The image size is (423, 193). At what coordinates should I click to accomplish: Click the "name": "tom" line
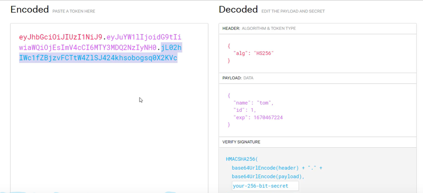pos(253,103)
